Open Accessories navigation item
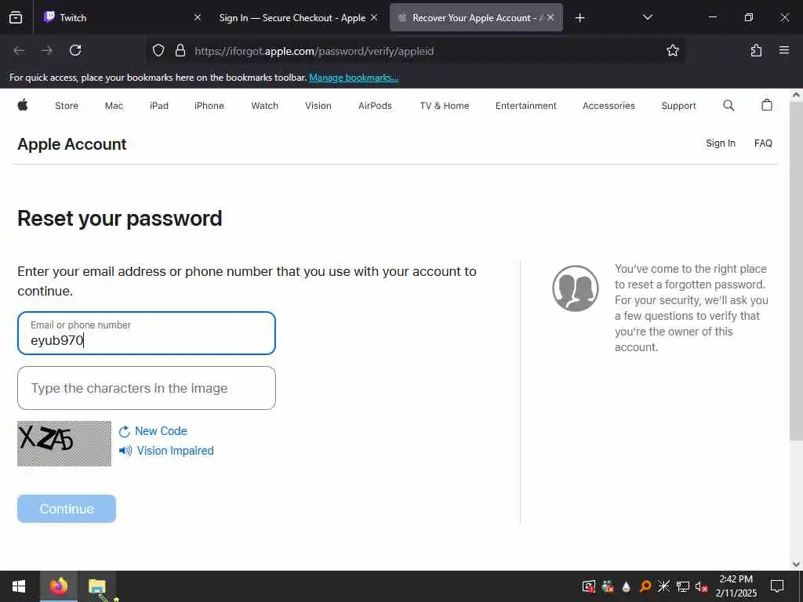 click(x=609, y=106)
